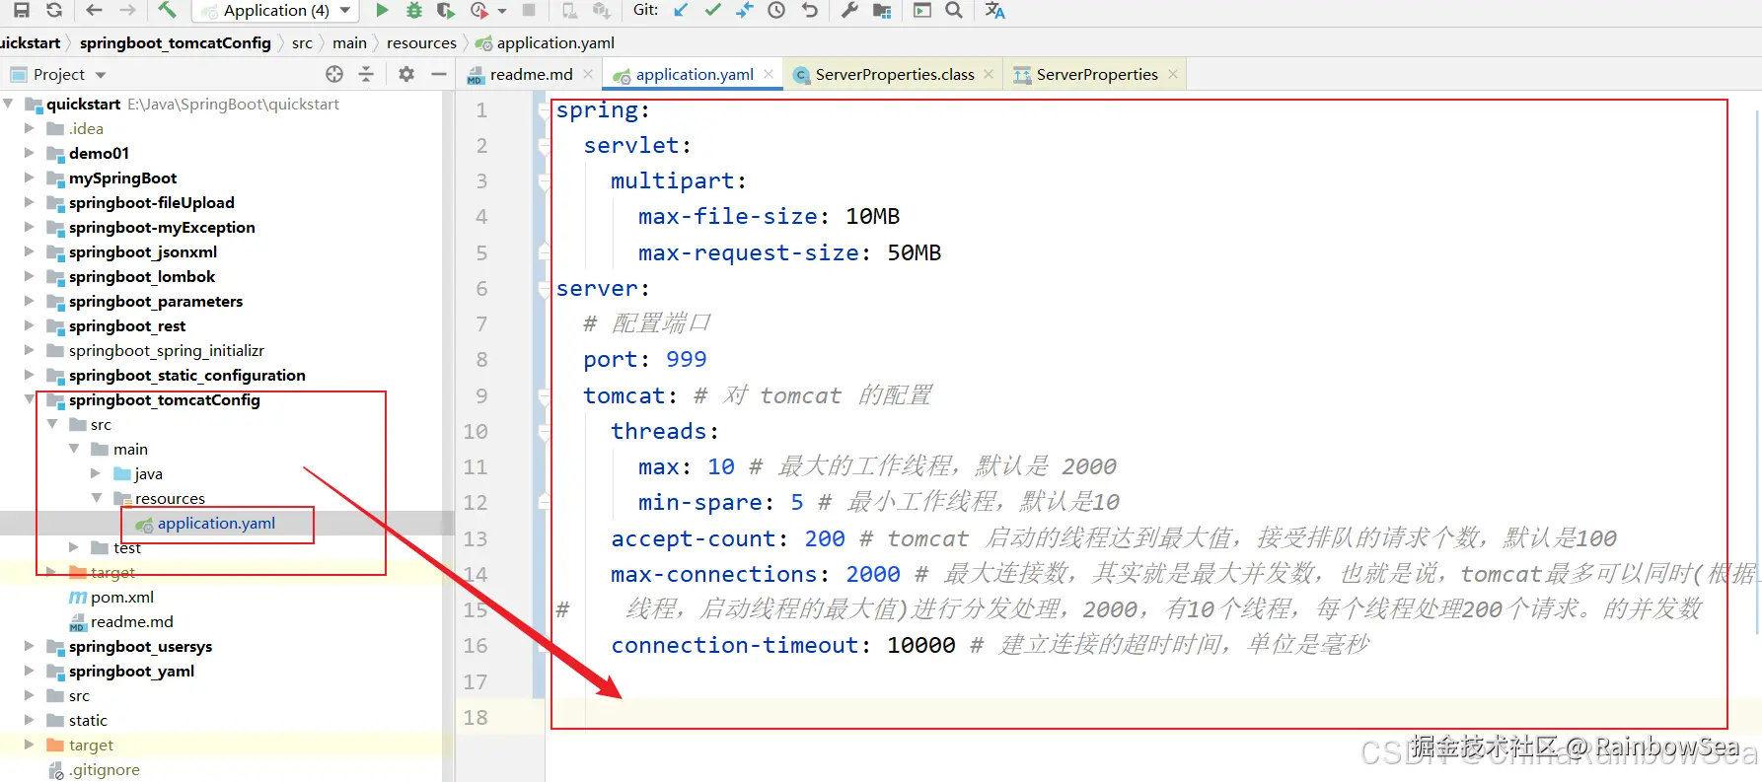Rollback changes with the undo arrow icon

pyautogui.click(x=810, y=10)
